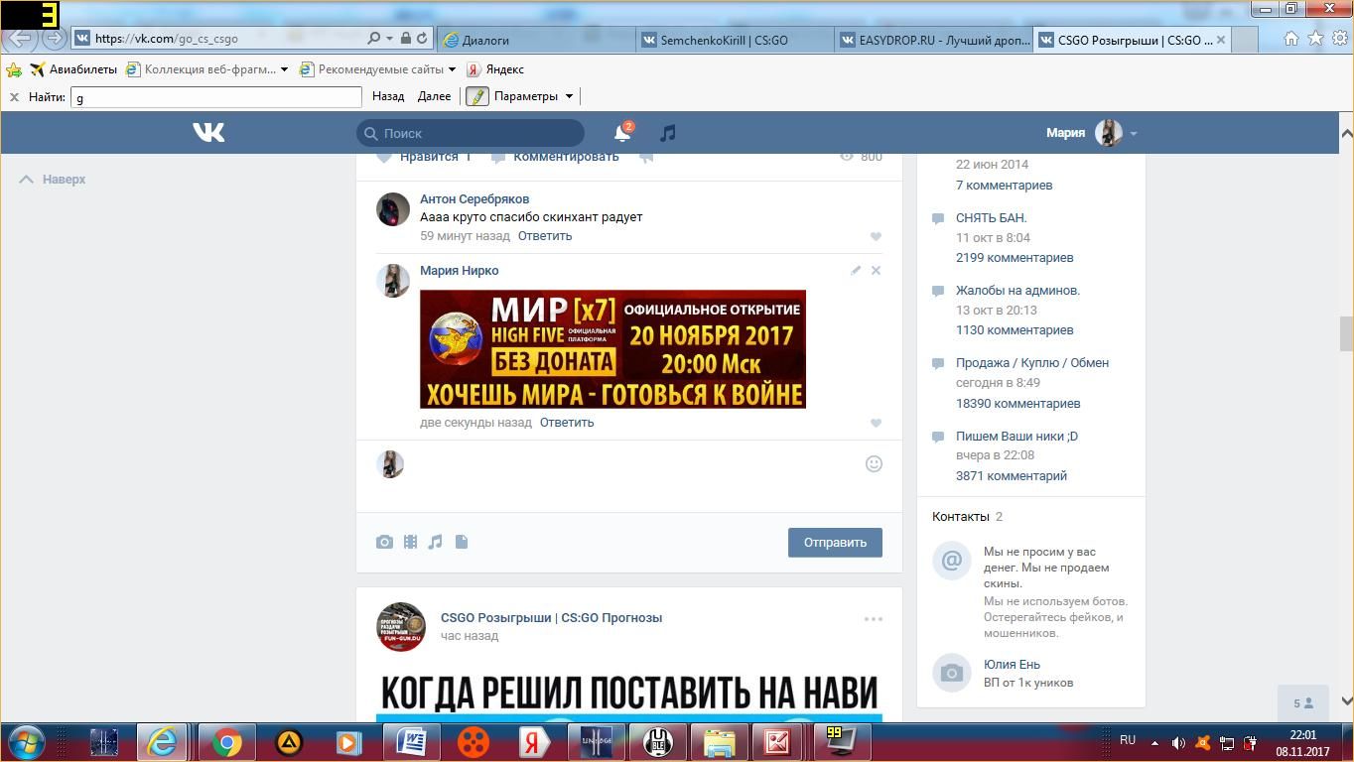Open the music note icon in the header
Screen dimensions: 1354x762
pos(668,133)
